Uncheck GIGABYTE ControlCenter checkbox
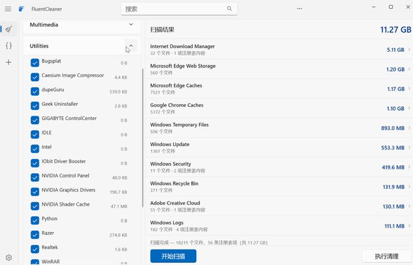 click(35, 120)
